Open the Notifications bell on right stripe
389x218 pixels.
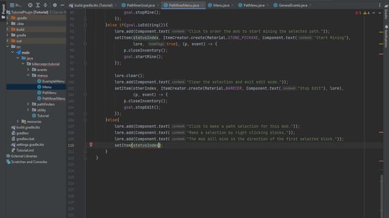(x=386, y=36)
